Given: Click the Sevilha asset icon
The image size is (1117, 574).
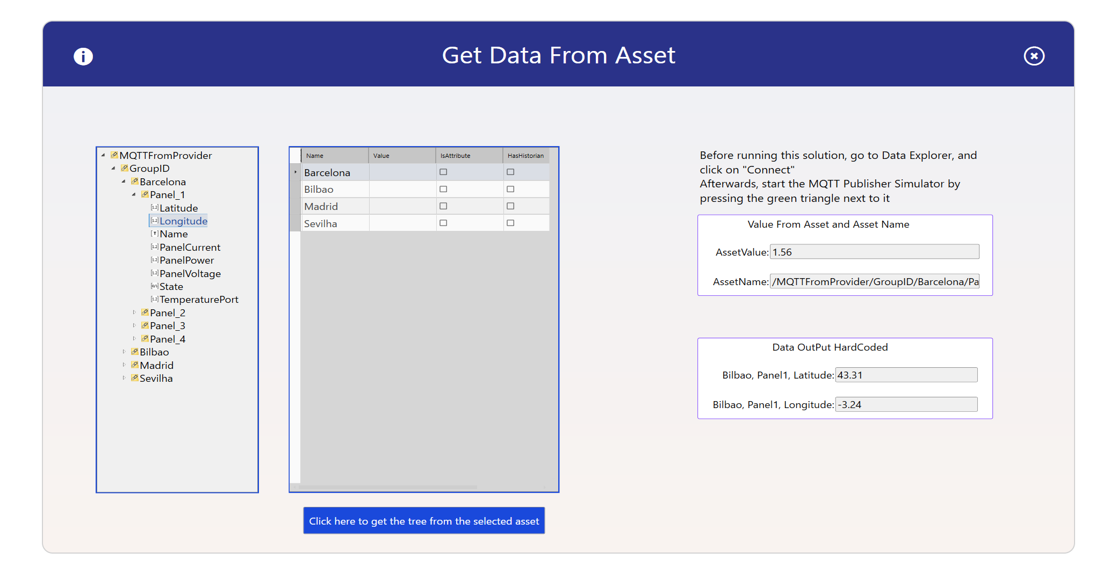Looking at the screenshot, I should [134, 378].
